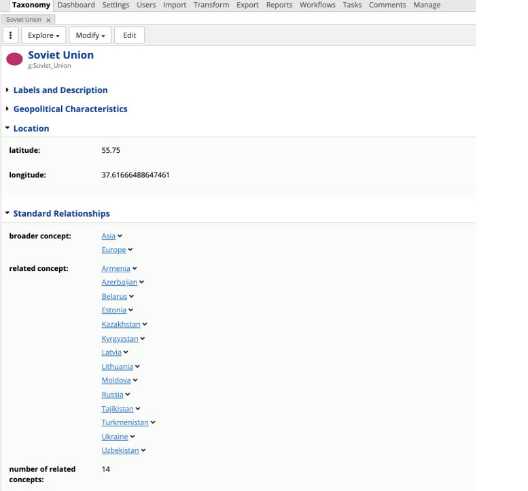The image size is (528, 491).
Task: Follow the Azerbaijan link
Action: click(120, 283)
